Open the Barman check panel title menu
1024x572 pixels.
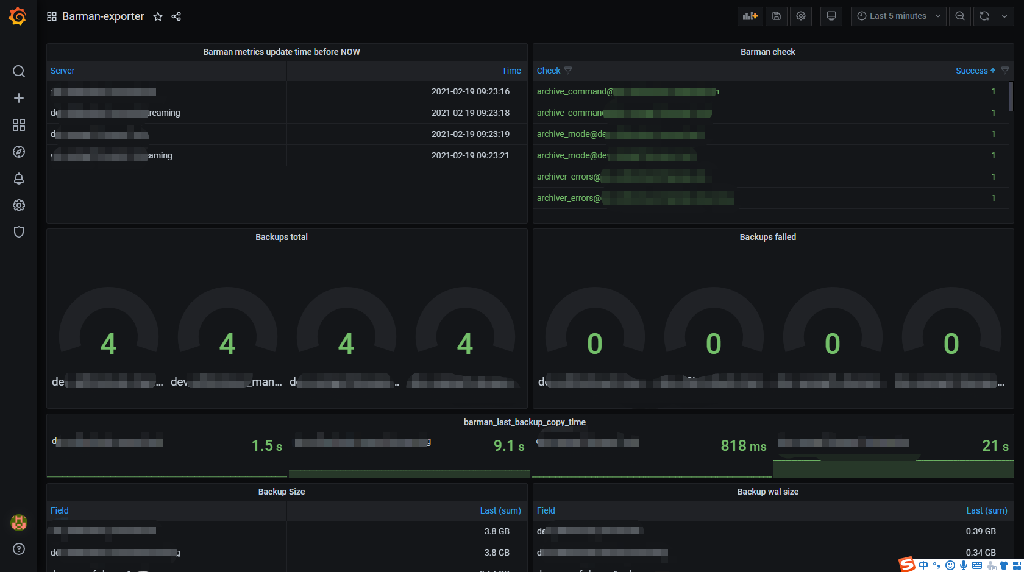tap(767, 52)
